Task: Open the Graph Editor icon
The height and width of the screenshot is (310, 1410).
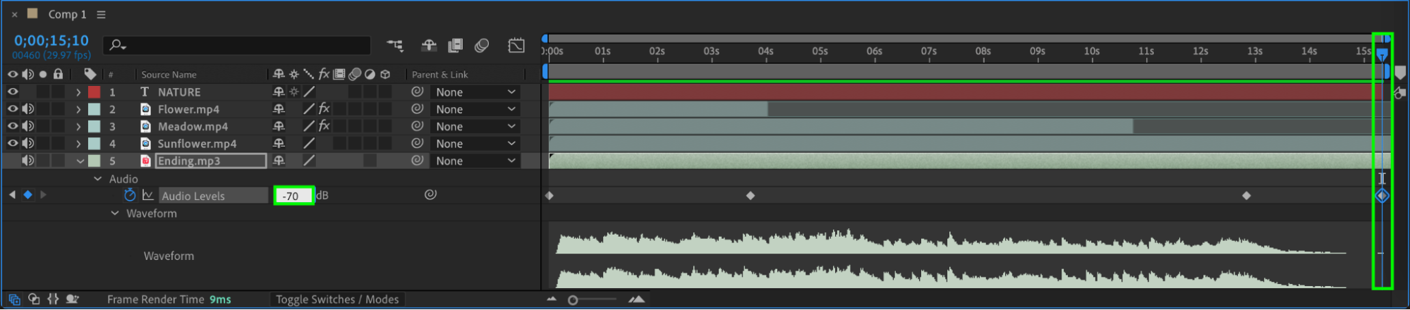Action: tap(516, 46)
